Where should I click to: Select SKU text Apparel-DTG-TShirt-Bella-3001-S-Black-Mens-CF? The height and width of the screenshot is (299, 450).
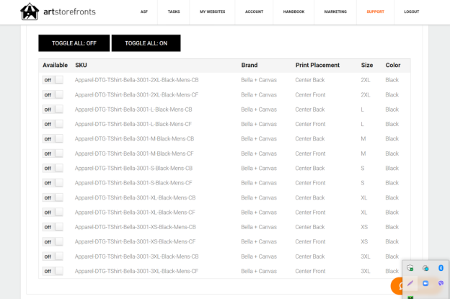(x=133, y=183)
